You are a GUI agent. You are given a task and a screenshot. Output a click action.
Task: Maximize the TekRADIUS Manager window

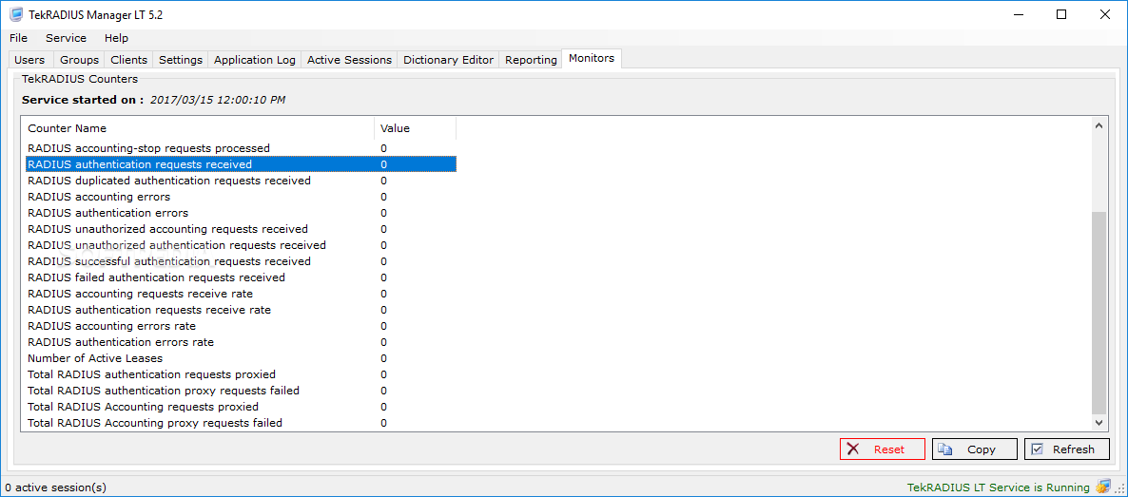(x=1061, y=14)
